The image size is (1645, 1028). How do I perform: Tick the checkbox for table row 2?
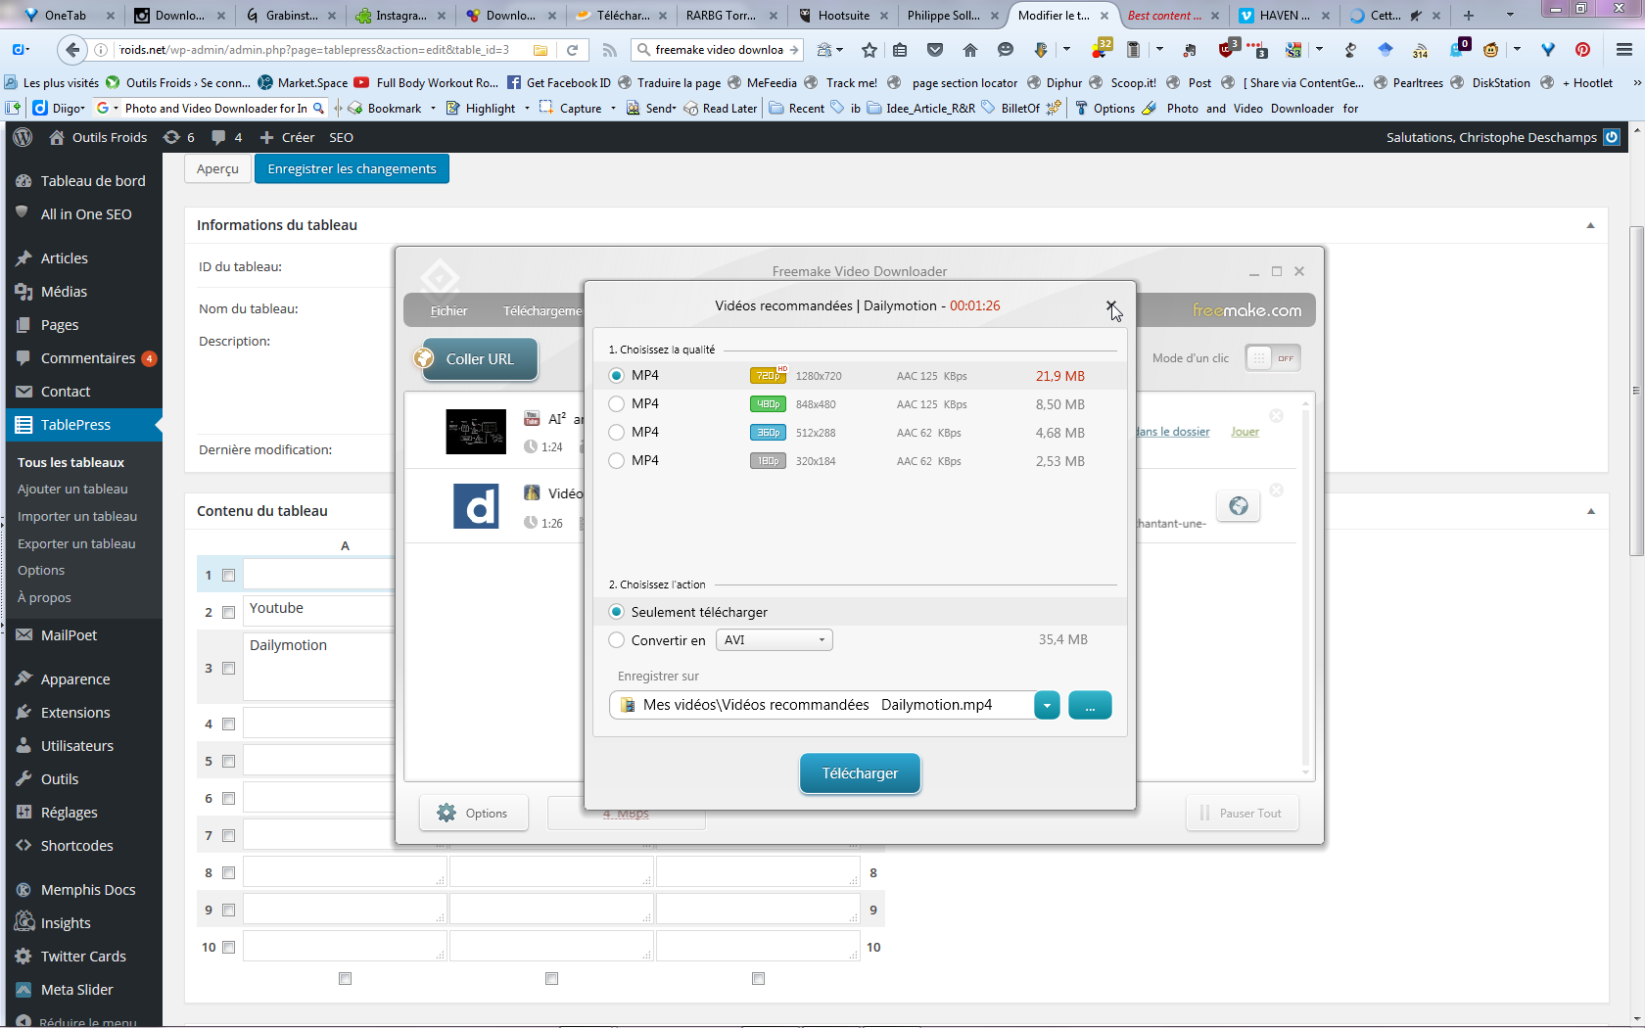tap(229, 613)
